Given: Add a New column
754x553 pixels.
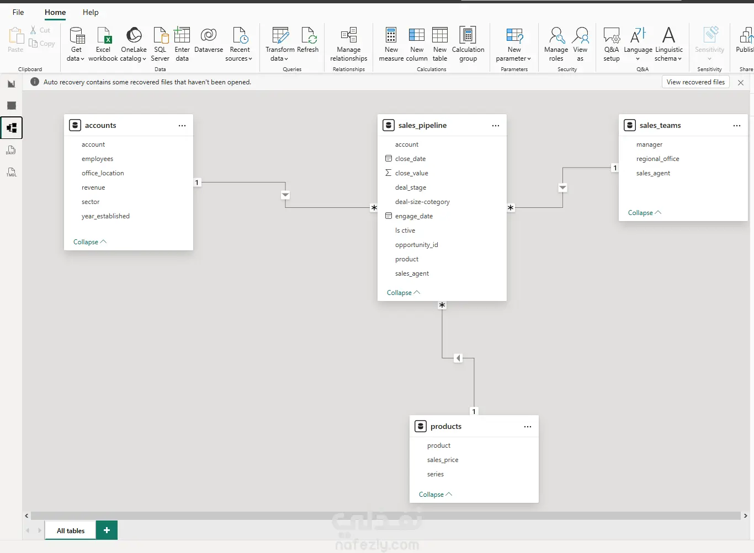Looking at the screenshot, I should [x=417, y=44].
